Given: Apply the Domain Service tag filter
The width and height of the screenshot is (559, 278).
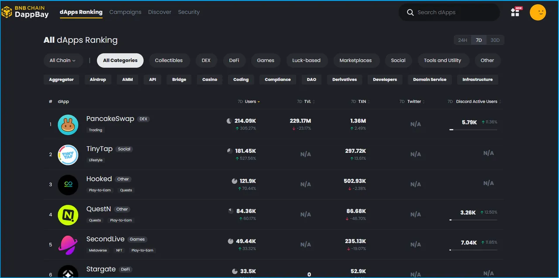Looking at the screenshot, I should pyautogui.click(x=430, y=79).
